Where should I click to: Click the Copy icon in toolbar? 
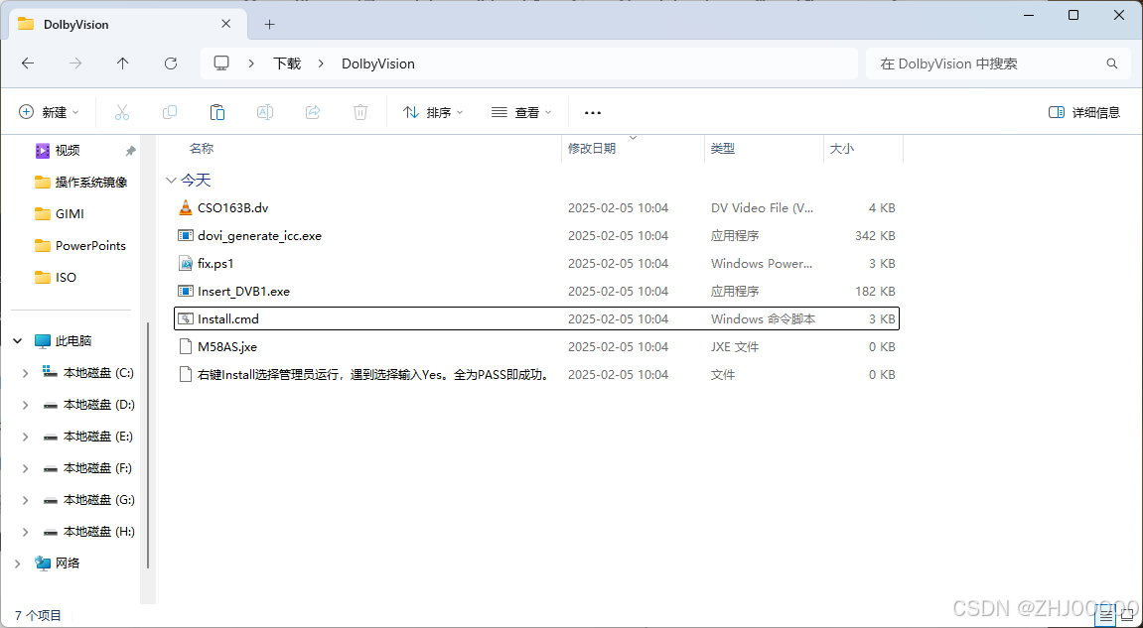(x=169, y=112)
